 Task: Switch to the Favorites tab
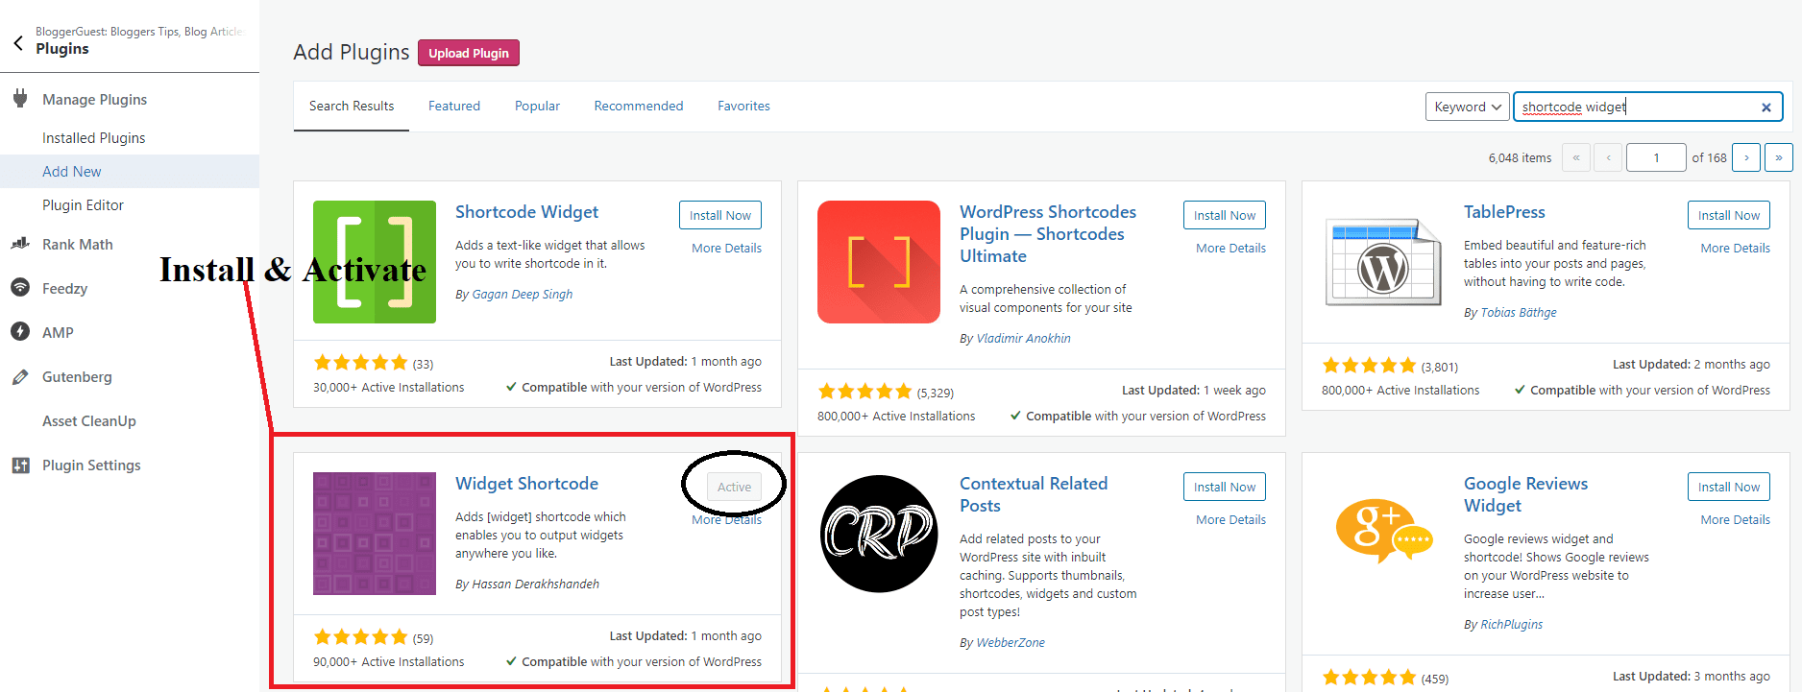(x=743, y=106)
